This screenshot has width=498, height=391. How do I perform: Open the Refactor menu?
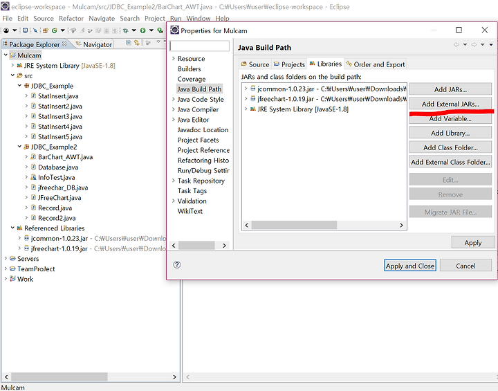click(71, 19)
